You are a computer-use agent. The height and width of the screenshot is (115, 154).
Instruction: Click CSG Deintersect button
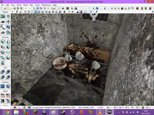point(8,77)
